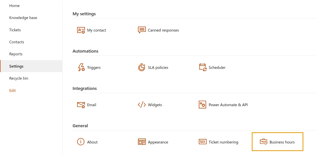Screen dimensions: 320x156
Task: Open the Power Automate & API icon
Action: pos(202,105)
